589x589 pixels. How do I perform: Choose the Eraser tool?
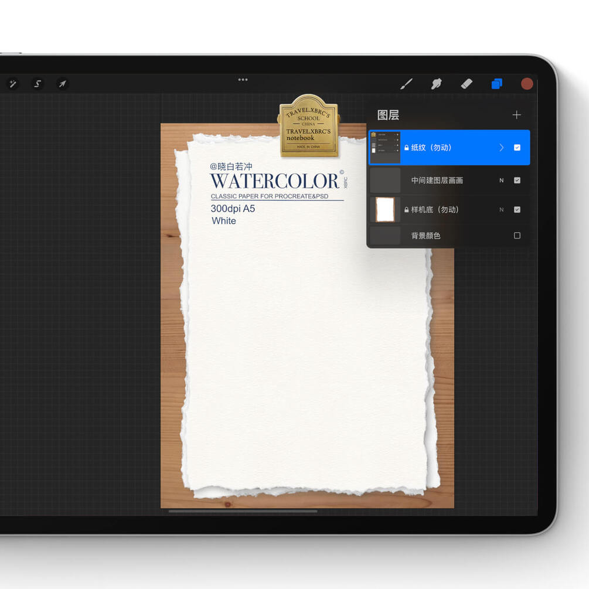(467, 84)
